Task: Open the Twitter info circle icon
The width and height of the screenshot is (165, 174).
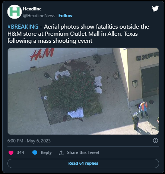Action: click(155, 141)
